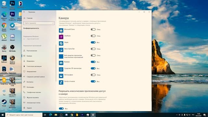
Task: Open the Microsoft Edge desktop shortcut
Action: pos(4,16)
